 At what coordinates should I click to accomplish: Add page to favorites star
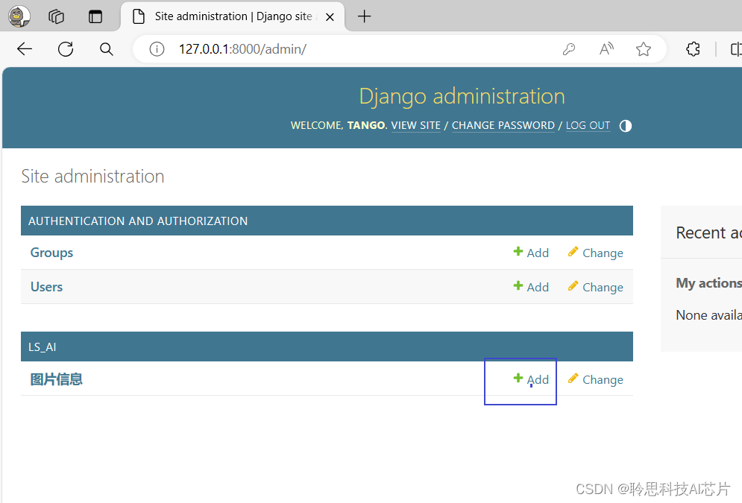[643, 48]
